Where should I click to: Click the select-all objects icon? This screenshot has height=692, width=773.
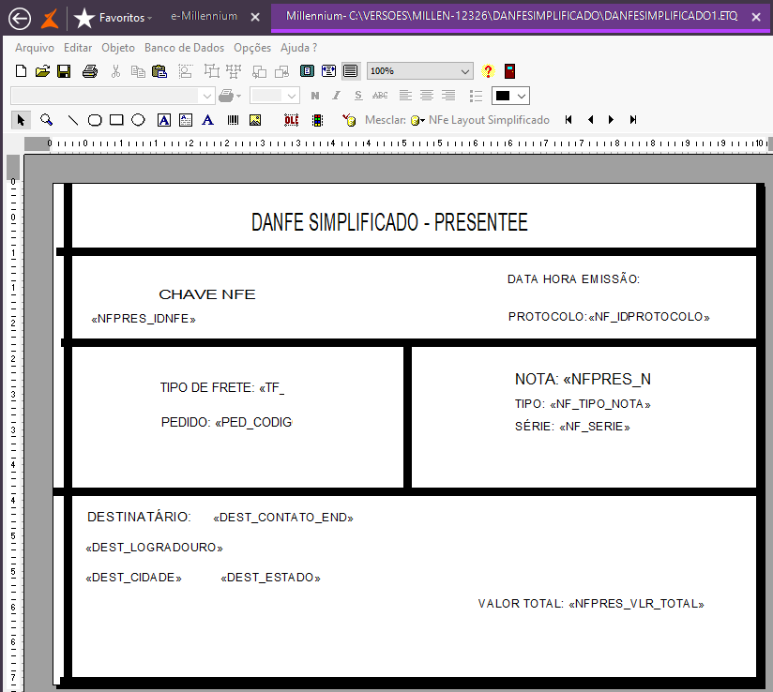[x=186, y=71]
